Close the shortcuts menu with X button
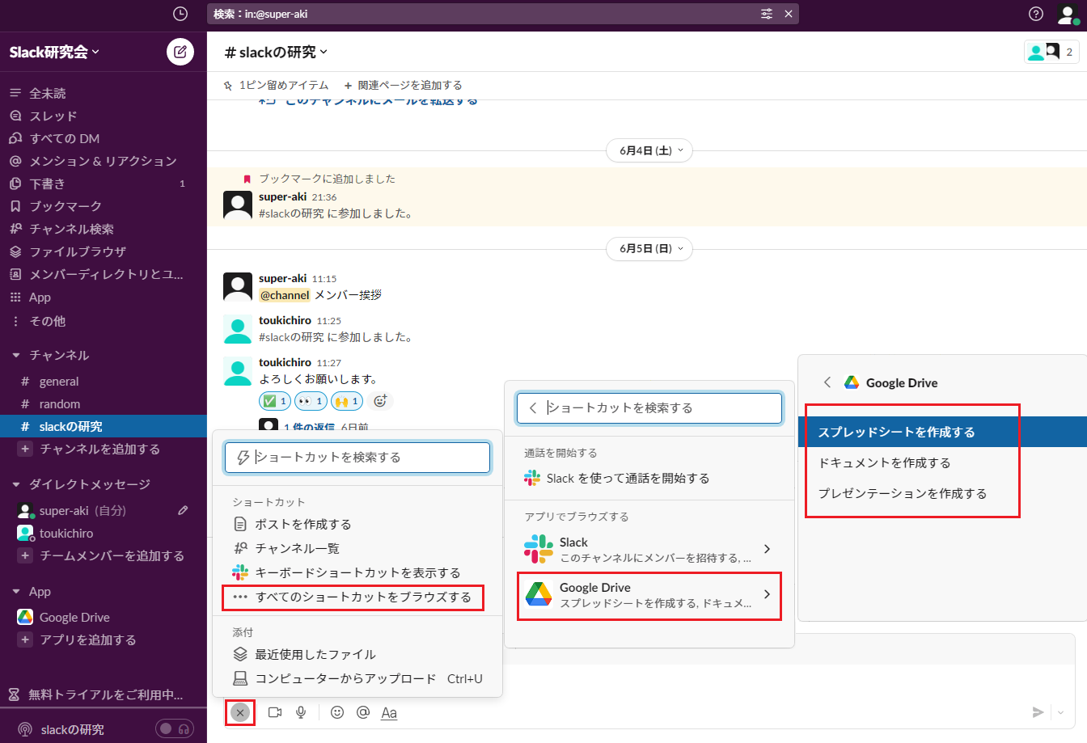This screenshot has height=743, width=1087. (x=240, y=712)
